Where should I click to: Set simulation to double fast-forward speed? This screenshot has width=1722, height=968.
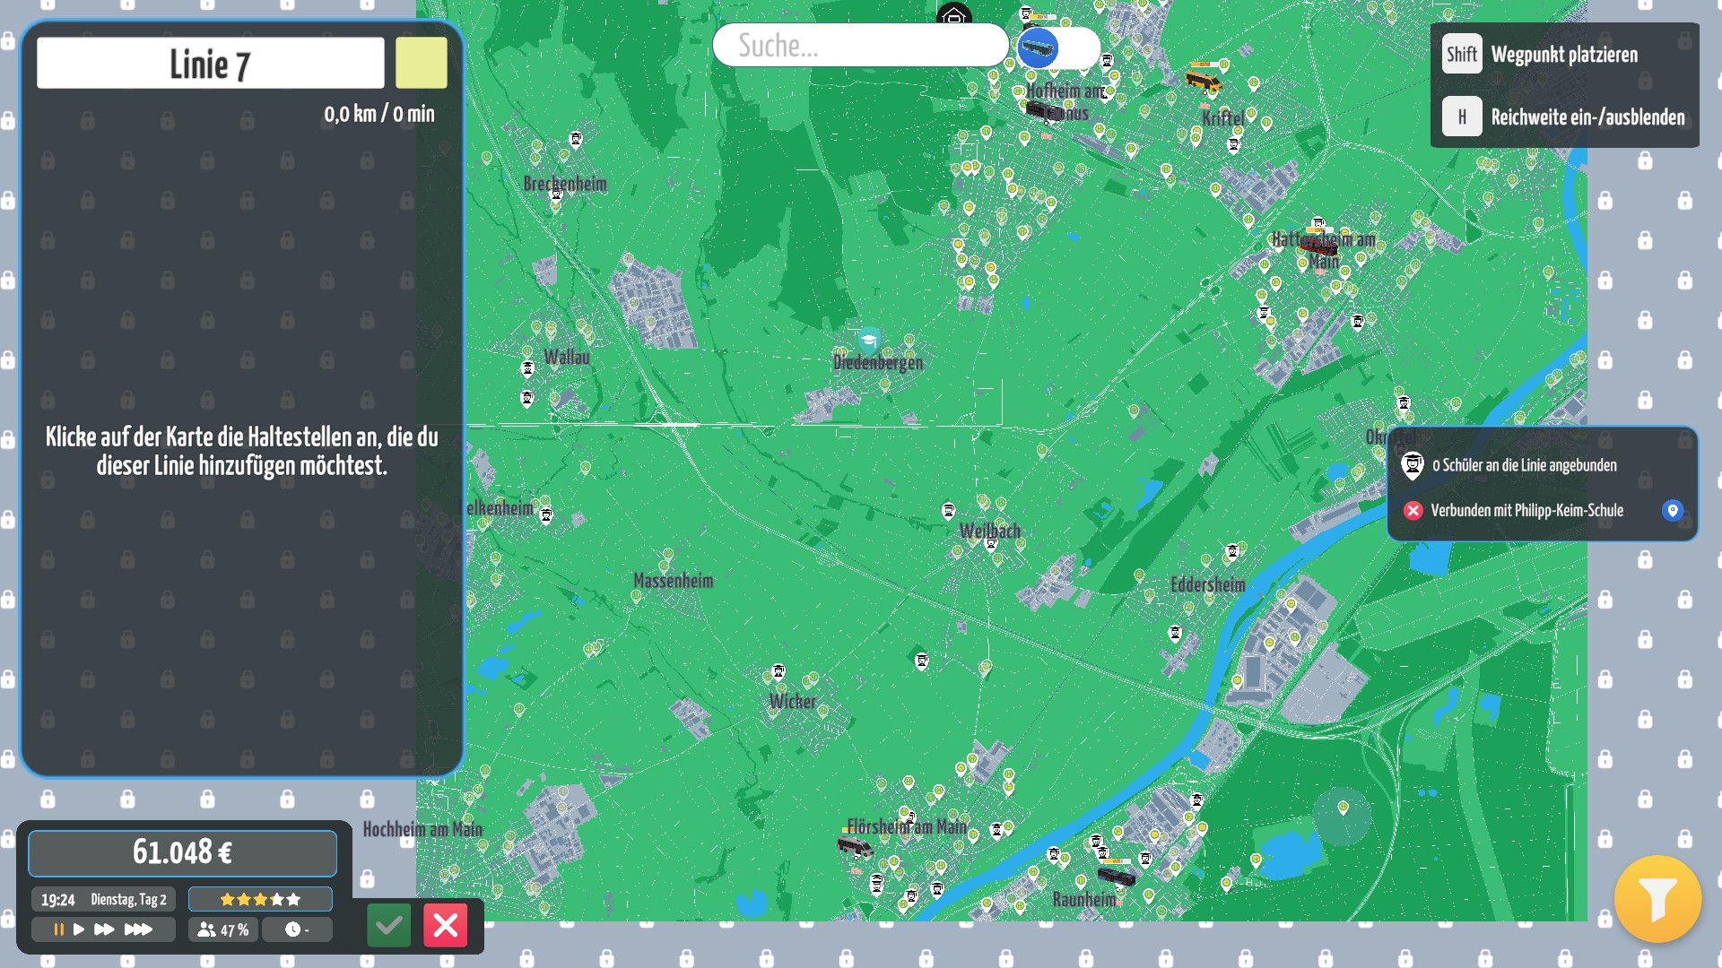click(x=104, y=929)
